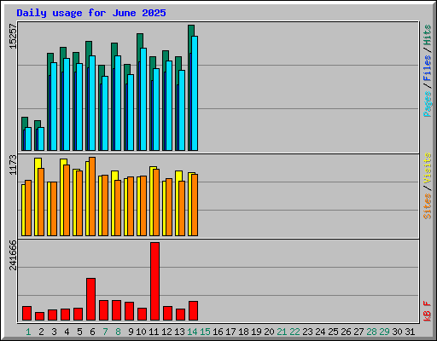
Task: Click the cyan pages bar for day 1
Action: point(28,139)
